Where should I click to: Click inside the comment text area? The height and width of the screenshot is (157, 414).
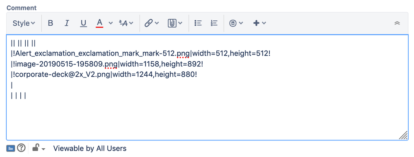point(207,87)
